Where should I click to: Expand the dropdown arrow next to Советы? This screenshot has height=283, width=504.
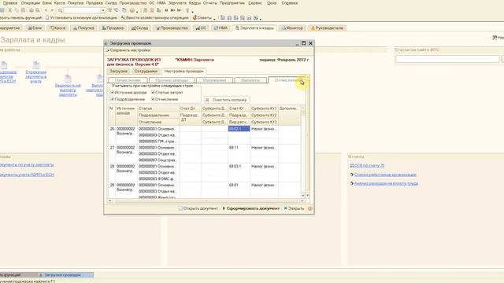pos(214,18)
